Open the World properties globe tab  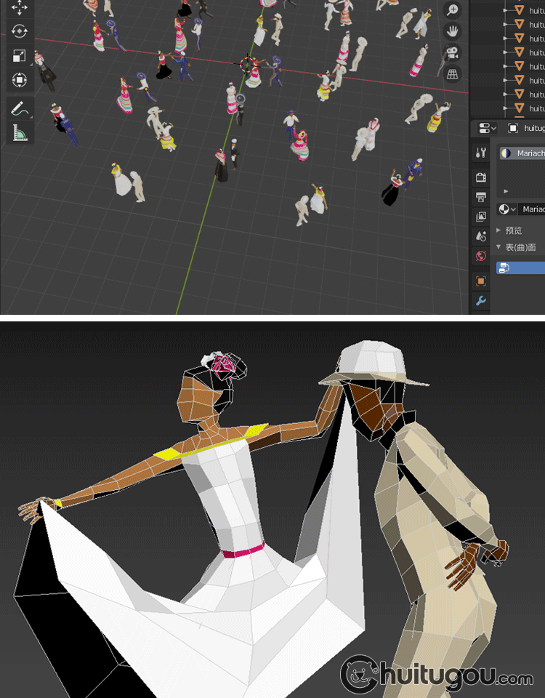pyautogui.click(x=480, y=256)
